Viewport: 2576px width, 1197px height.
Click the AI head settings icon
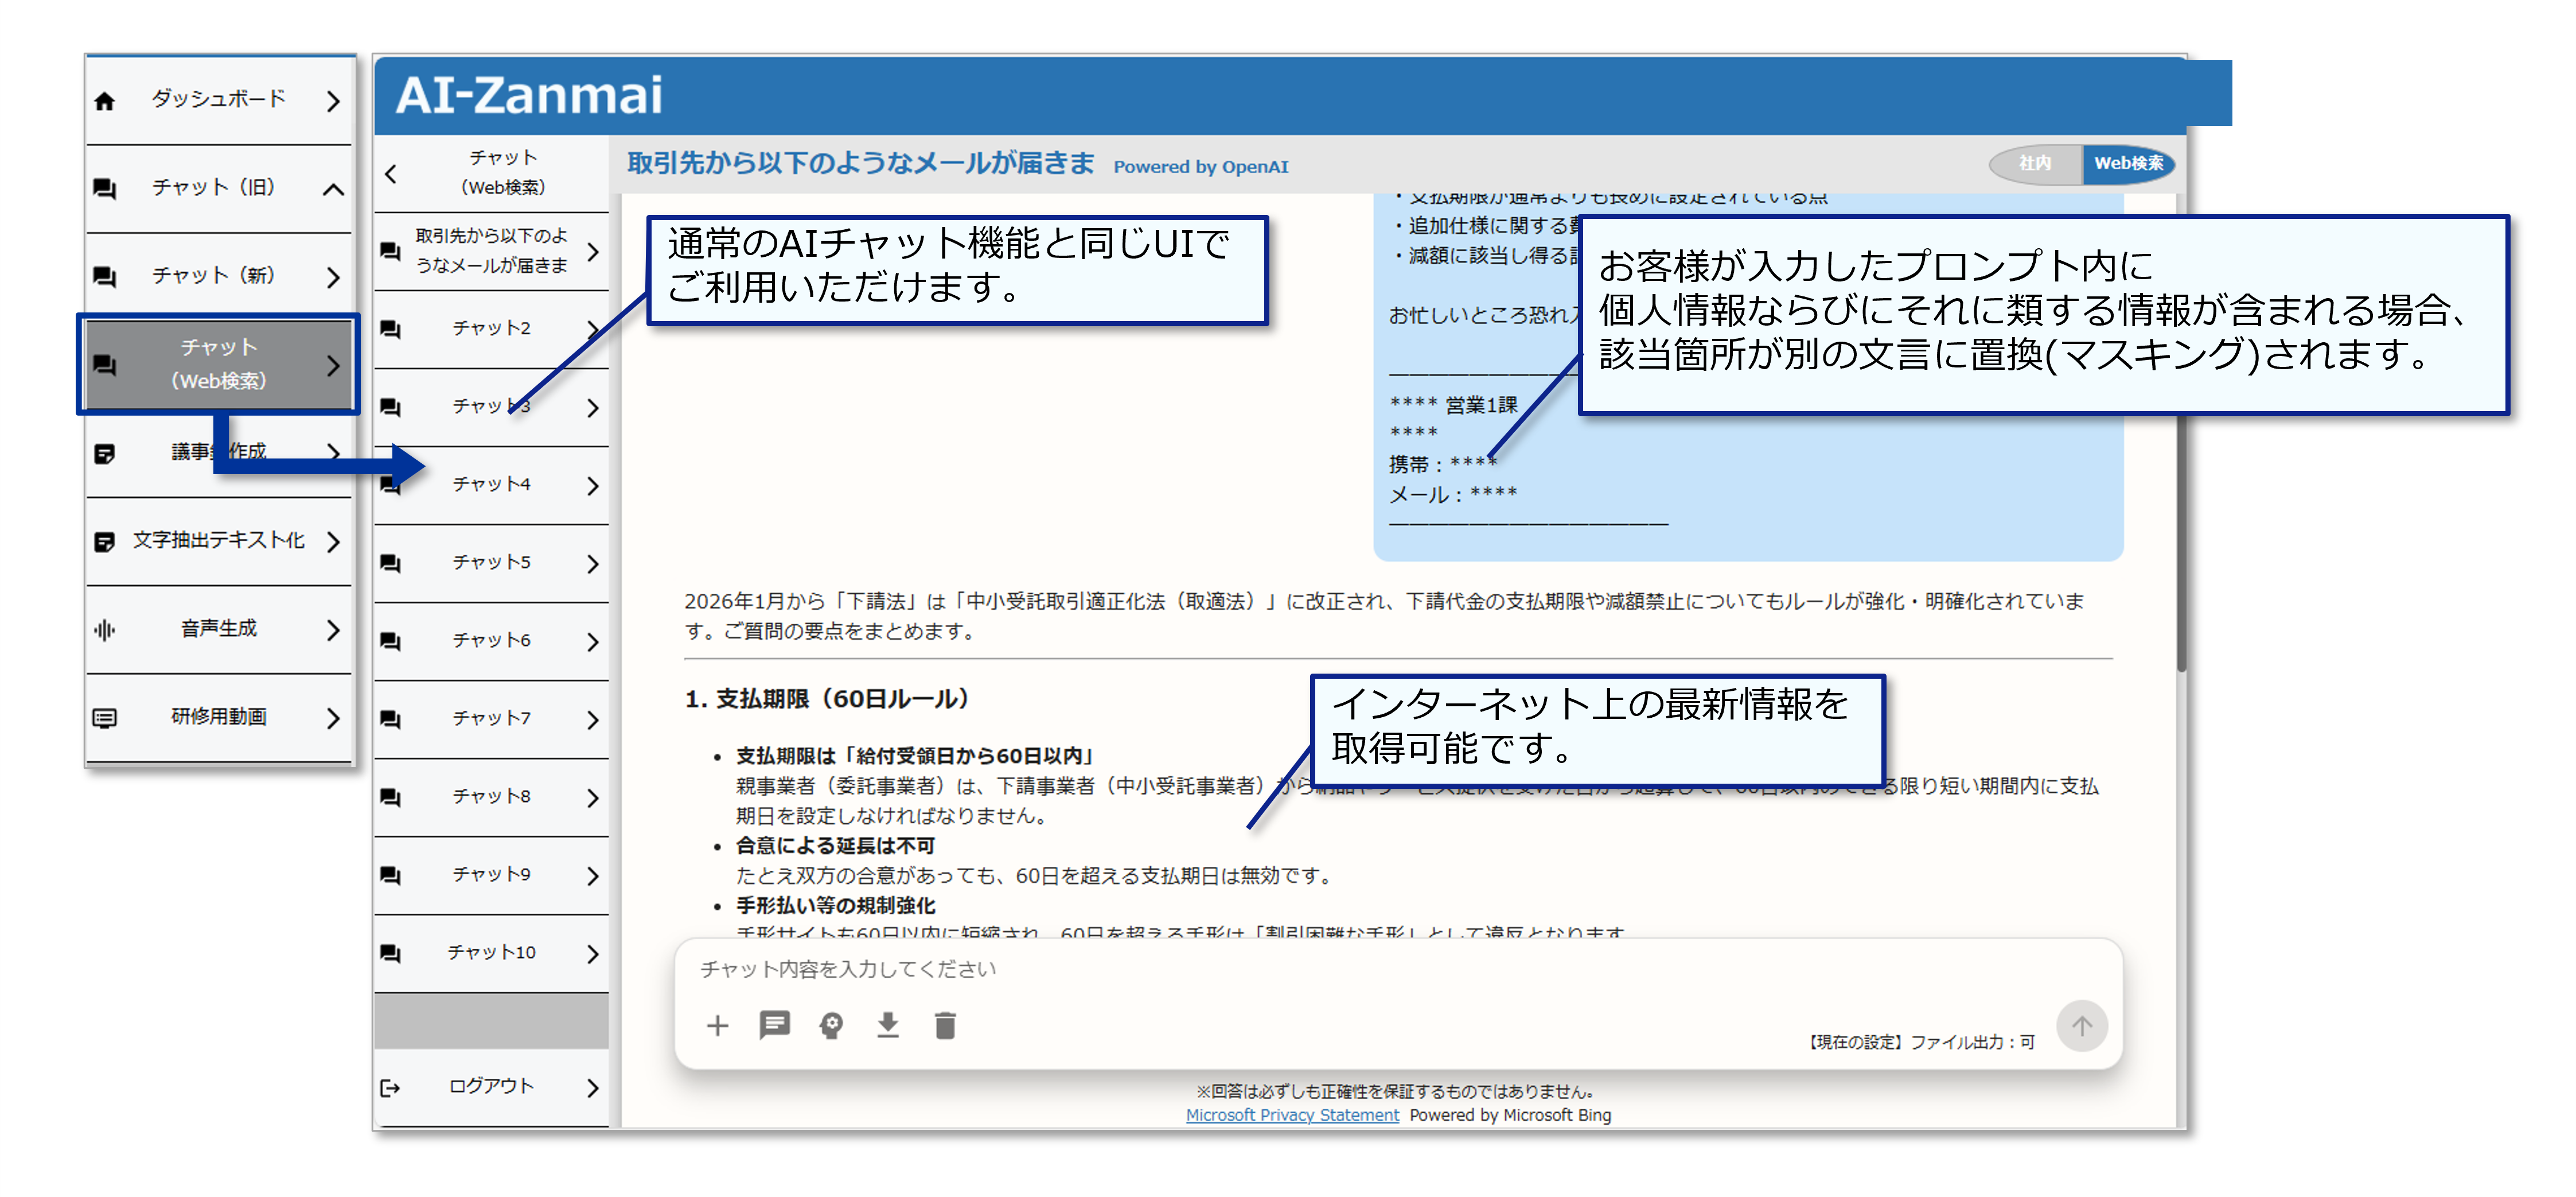831,1025
